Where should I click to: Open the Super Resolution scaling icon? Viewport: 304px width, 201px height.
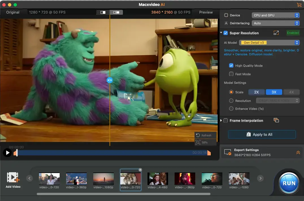tap(276, 33)
